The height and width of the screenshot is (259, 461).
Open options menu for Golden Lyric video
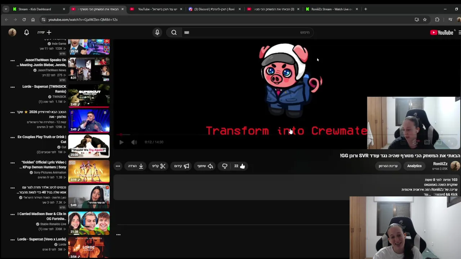pos(12,162)
